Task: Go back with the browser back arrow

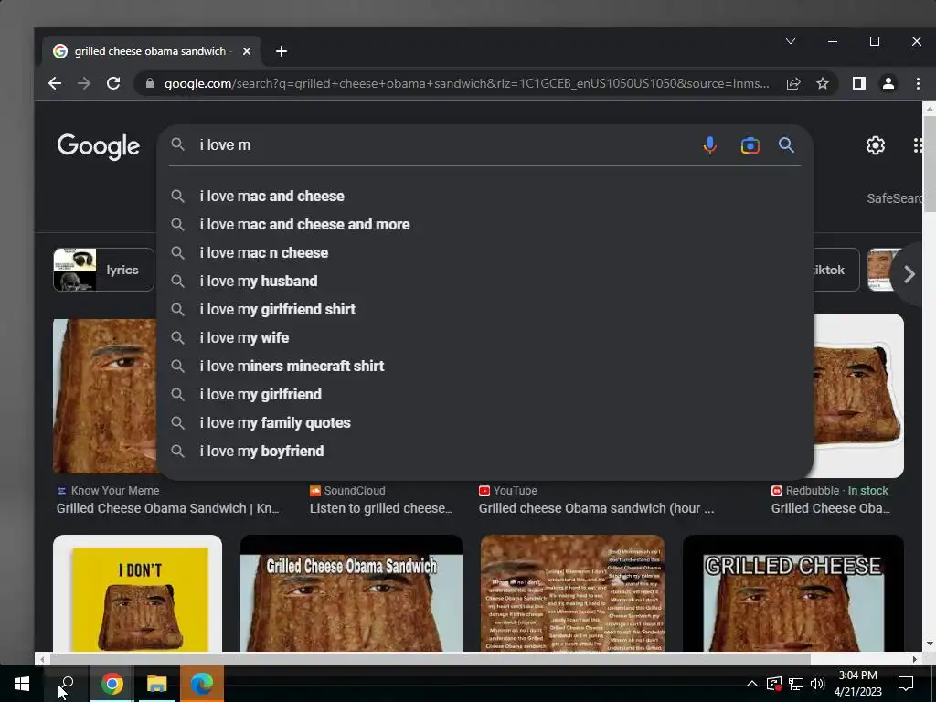Action: [x=55, y=83]
